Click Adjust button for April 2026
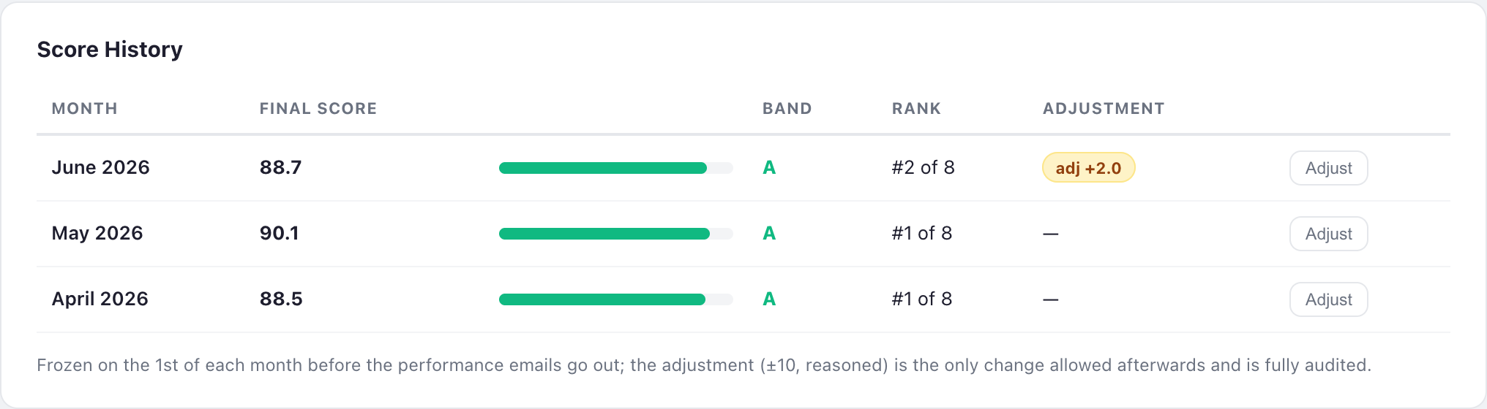Screen dimensions: 1487x409 pyautogui.click(x=1328, y=299)
